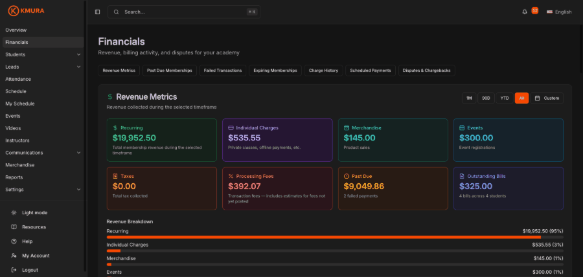Click the language flag icon
Image resolution: width=583 pixels, height=277 pixels.
point(549,12)
